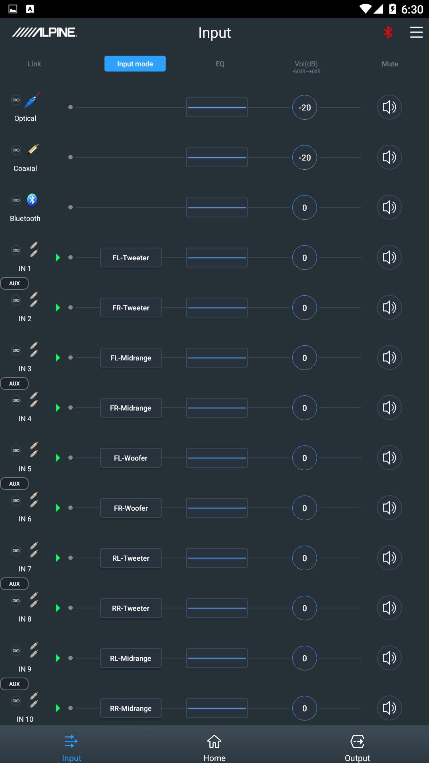Select the Coaxial input plug icon

tap(33, 150)
